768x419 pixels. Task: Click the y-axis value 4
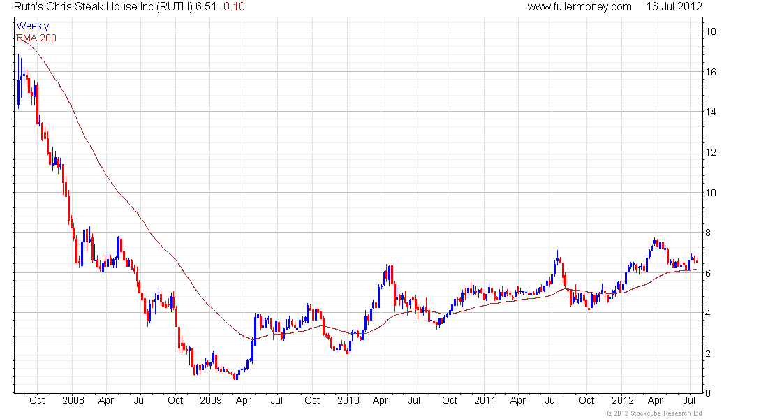point(708,313)
